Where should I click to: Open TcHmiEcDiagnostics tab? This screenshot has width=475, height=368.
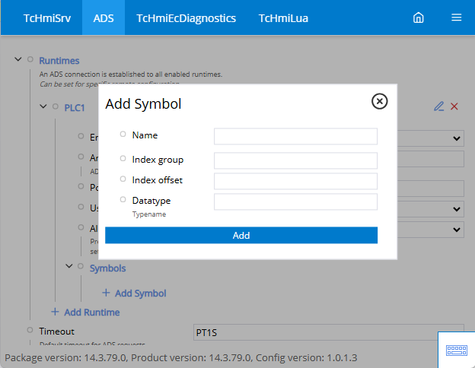(x=186, y=17)
